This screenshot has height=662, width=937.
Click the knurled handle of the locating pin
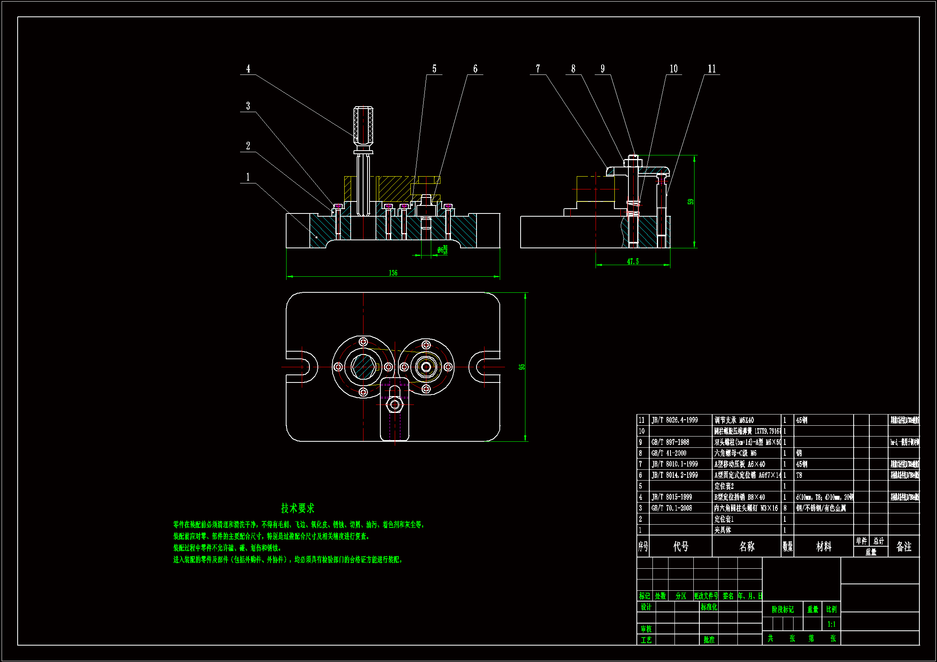(x=363, y=125)
